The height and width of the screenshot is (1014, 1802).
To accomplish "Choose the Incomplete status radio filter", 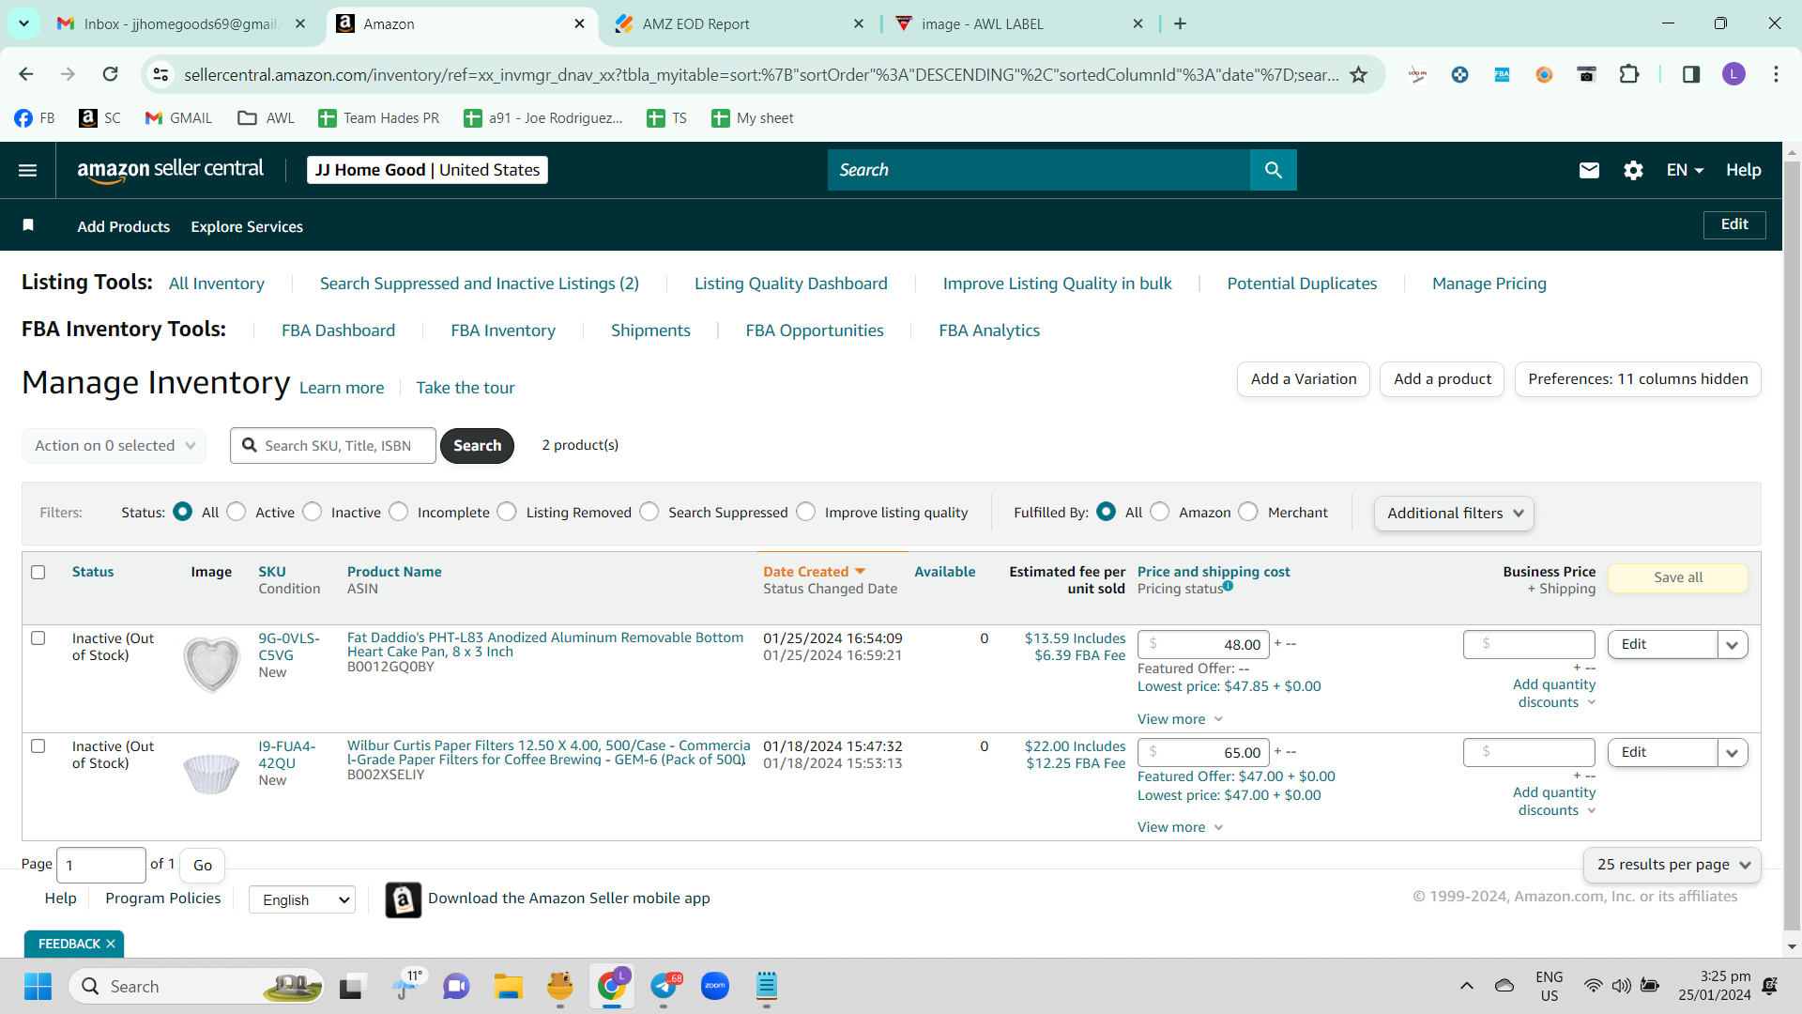I will (399, 512).
